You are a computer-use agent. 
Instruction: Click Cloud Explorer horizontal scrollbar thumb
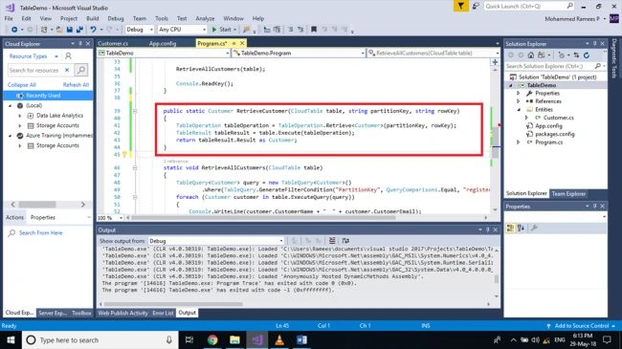tap(37, 205)
